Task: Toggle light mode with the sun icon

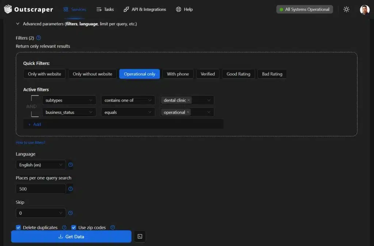Action: pos(346,9)
